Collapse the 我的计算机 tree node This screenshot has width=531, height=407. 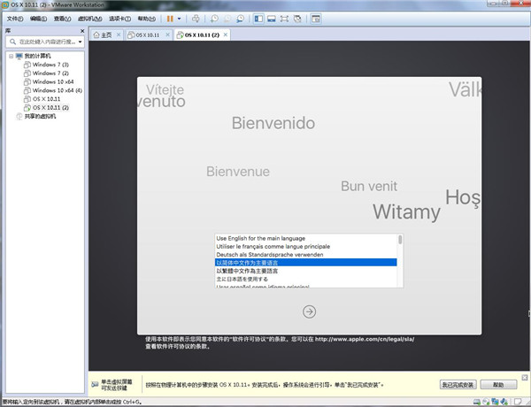[x=12, y=56]
